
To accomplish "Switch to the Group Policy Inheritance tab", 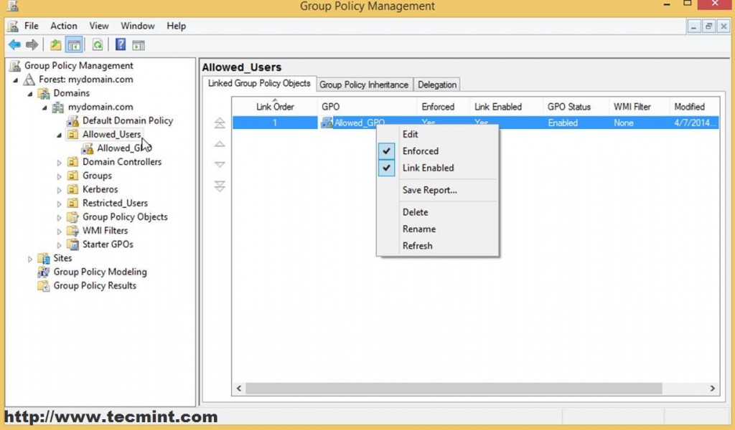I will 364,84.
